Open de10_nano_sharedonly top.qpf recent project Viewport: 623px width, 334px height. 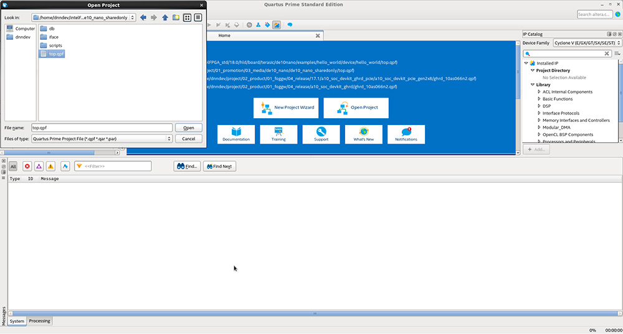tap(280, 70)
